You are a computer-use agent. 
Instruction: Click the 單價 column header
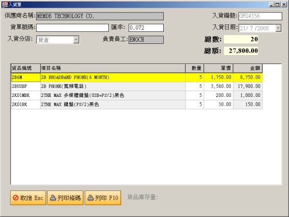point(219,68)
